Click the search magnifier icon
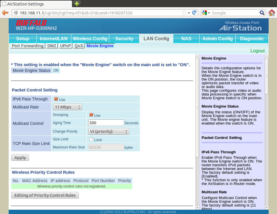Viewport: 277px width, 214px height. [x=262, y=13]
